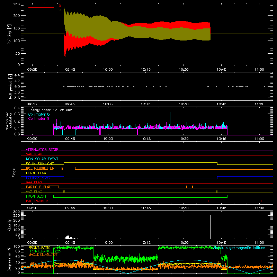Click the red X legend line
The height and width of the screenshot is (277, 277).
41,7
